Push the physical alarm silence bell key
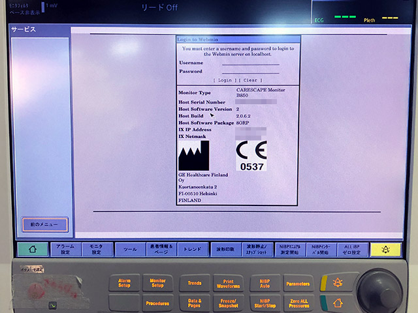The height and width of the screenshot is (313, 418). click(338, 282)
